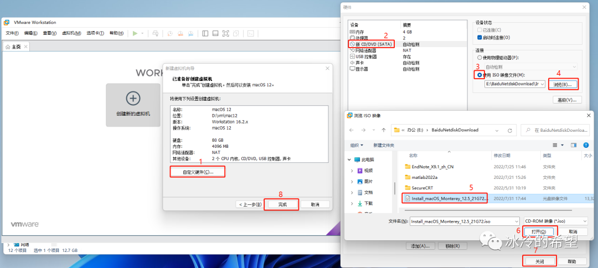The height and width of the screenshot is (268, 598).
Task: Click 移除(R) button in hardware dialog
Action: pyautogui.click(x=452, y=245)
